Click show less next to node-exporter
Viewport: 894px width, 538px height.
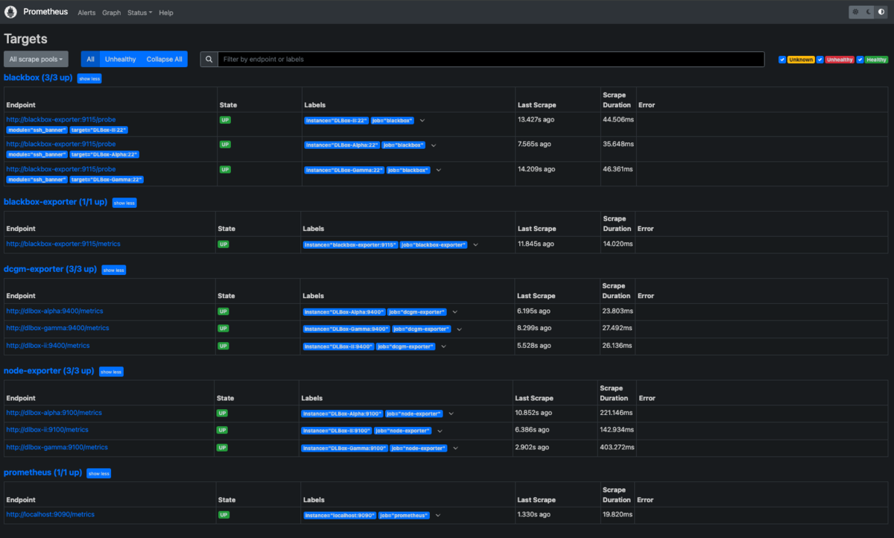[x=111, y=372]
